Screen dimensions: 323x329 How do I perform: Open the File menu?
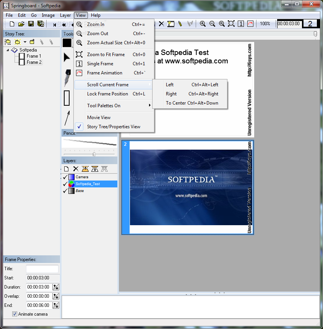click(x=9, y=15)
